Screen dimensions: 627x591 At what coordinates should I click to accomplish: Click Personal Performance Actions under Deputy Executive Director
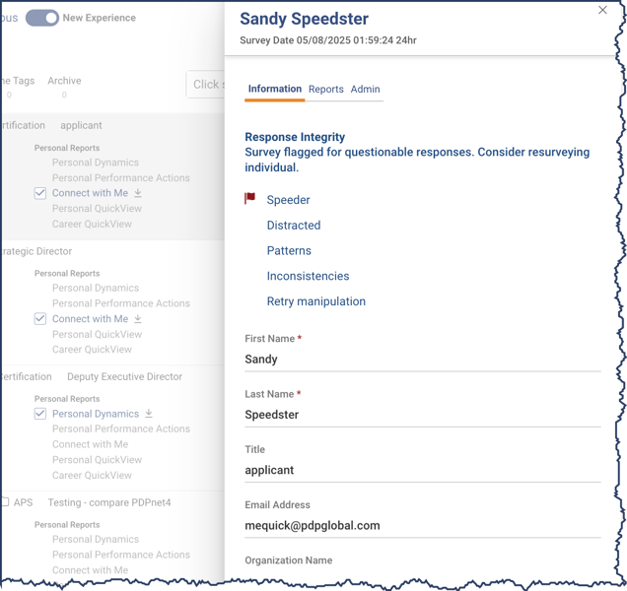tap(121, 428)
